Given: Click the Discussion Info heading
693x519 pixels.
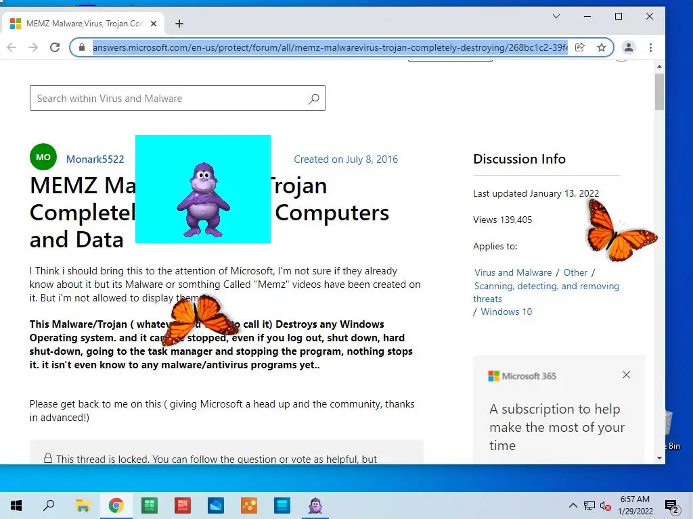Looking at the screenshot, I should (519, 159).
